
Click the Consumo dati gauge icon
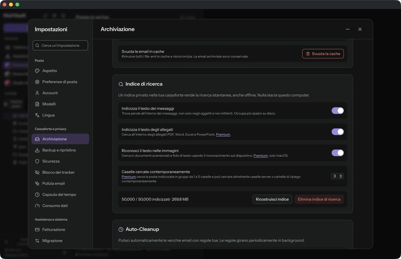(x=37, y=206)
